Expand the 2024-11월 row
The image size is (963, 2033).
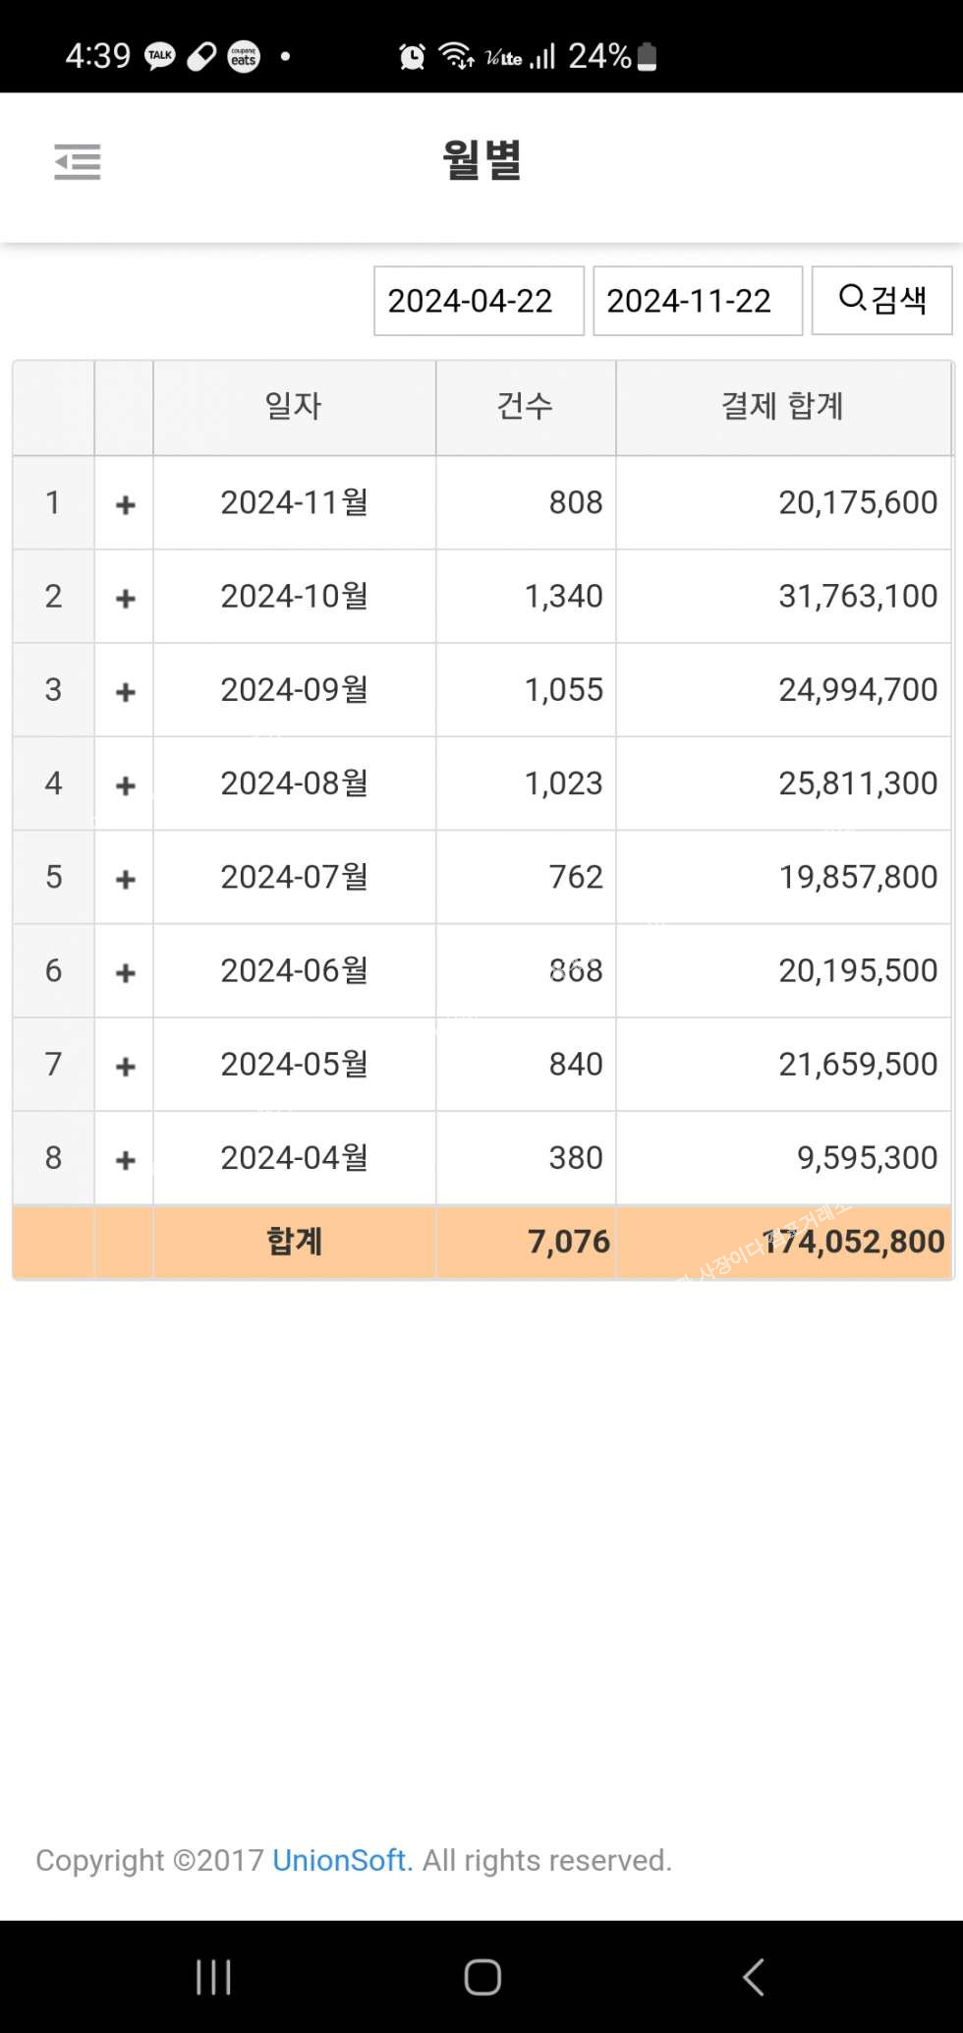[125, 504]
